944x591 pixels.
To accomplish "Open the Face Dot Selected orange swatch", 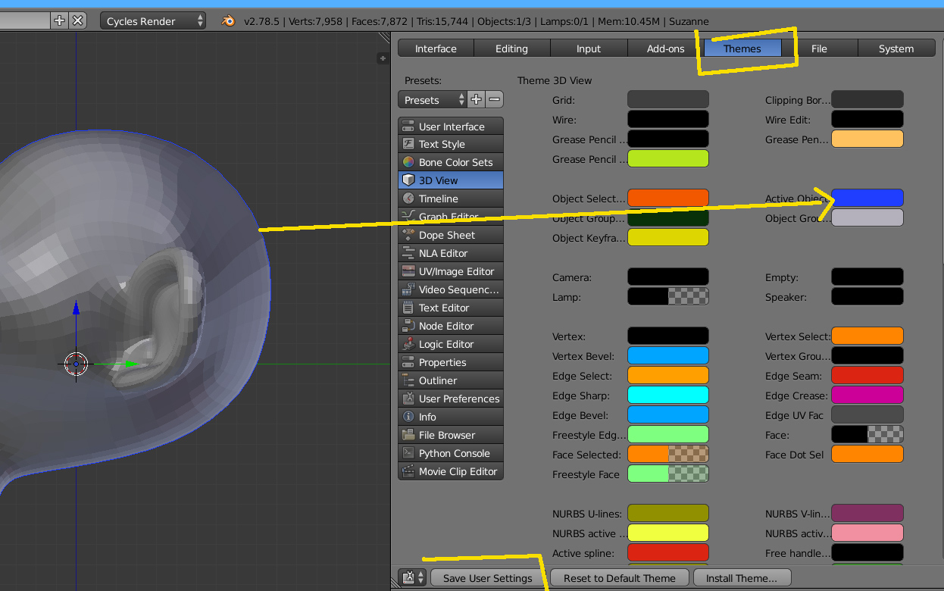I will [867, 454].
